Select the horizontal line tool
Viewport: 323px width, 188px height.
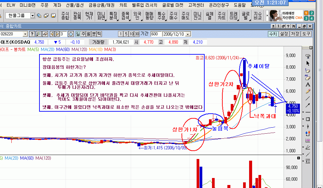(x=308, y=112)
